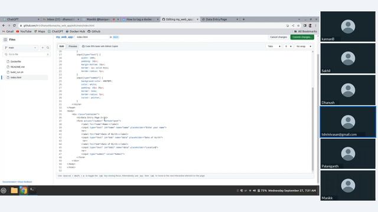
Task: Open the browser side panel icon
Action: click(305, 25)
